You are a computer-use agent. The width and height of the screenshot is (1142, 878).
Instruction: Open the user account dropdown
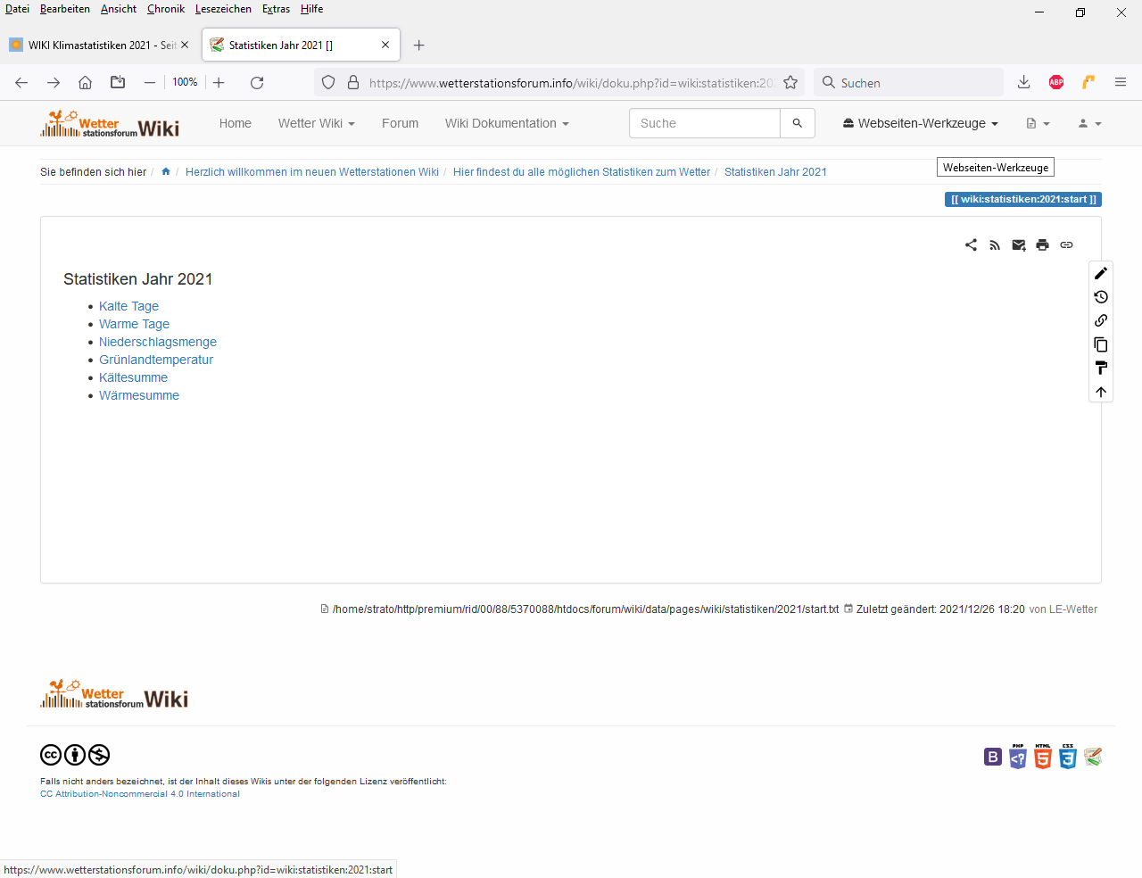1090,123
